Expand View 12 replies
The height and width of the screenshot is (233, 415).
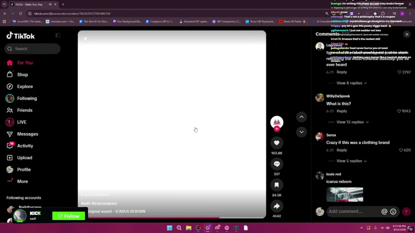tap(352, 122)
